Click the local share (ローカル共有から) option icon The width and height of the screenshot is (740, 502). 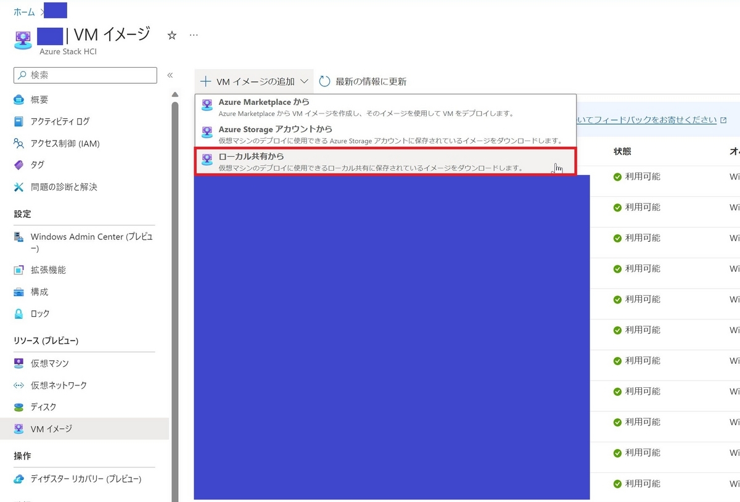coord(207,160)
